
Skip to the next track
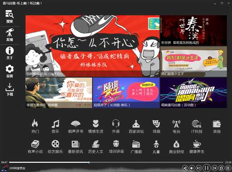pyautogui.click(x=214, y=168)
